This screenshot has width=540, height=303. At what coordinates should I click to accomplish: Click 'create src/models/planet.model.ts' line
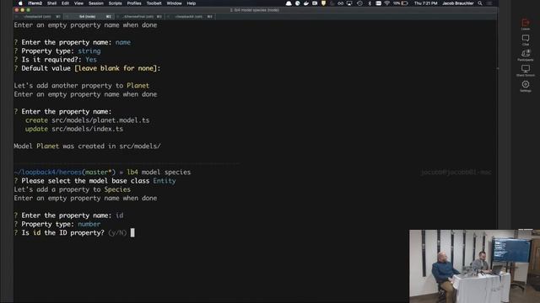point(87,120)
